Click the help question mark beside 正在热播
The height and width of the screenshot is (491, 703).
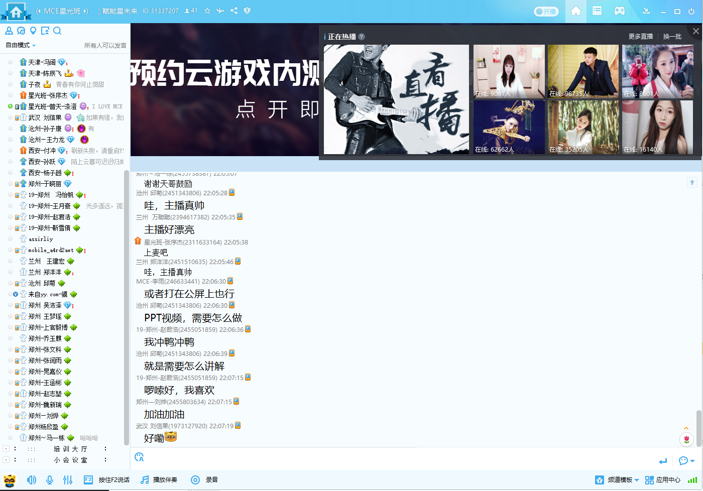coord(362,37)
